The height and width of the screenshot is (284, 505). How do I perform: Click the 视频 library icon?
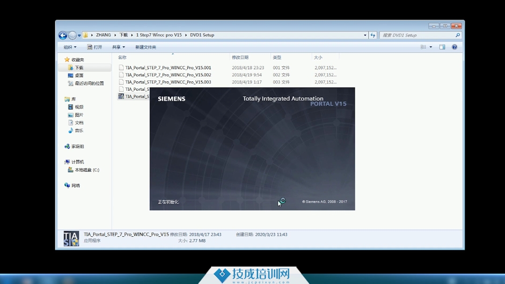point(71,107)
